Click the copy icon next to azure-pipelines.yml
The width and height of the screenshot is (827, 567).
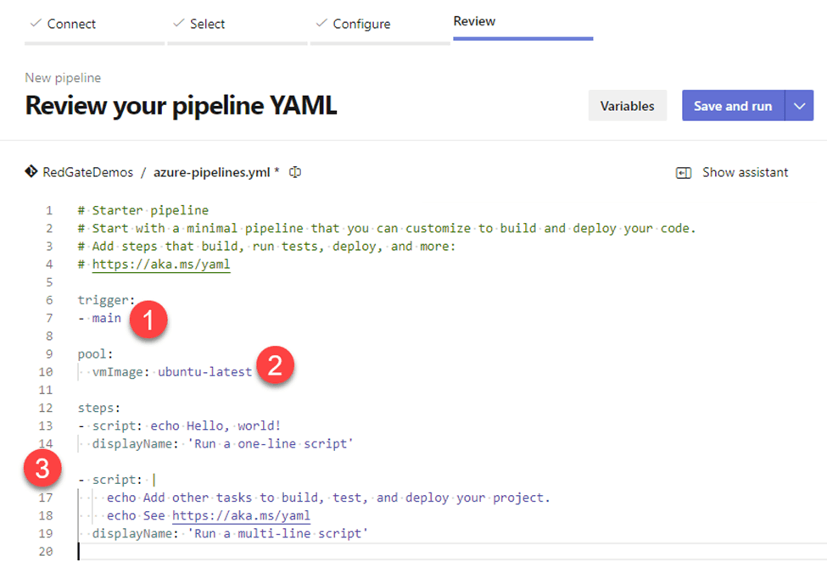tap(295, 172)
